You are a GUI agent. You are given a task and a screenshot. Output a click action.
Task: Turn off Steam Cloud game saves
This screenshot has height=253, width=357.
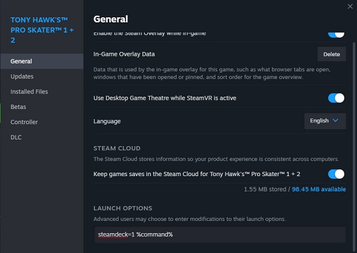click(336, 174)
